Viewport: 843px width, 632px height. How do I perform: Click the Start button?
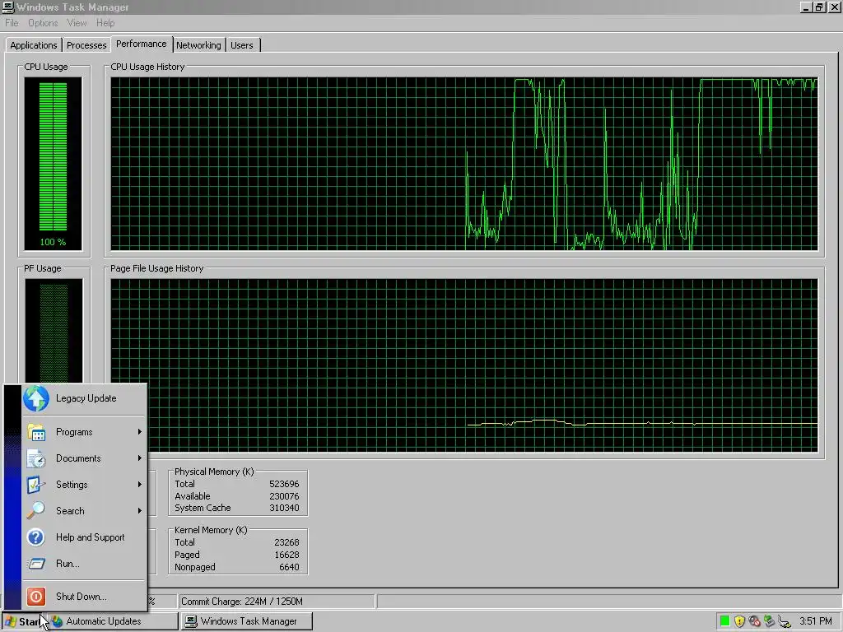tap(24, 621)
